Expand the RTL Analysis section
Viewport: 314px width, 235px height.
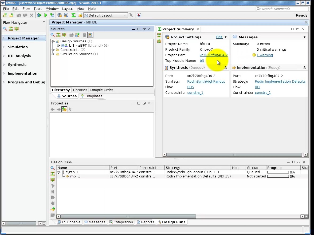click(x=4, y=56)
